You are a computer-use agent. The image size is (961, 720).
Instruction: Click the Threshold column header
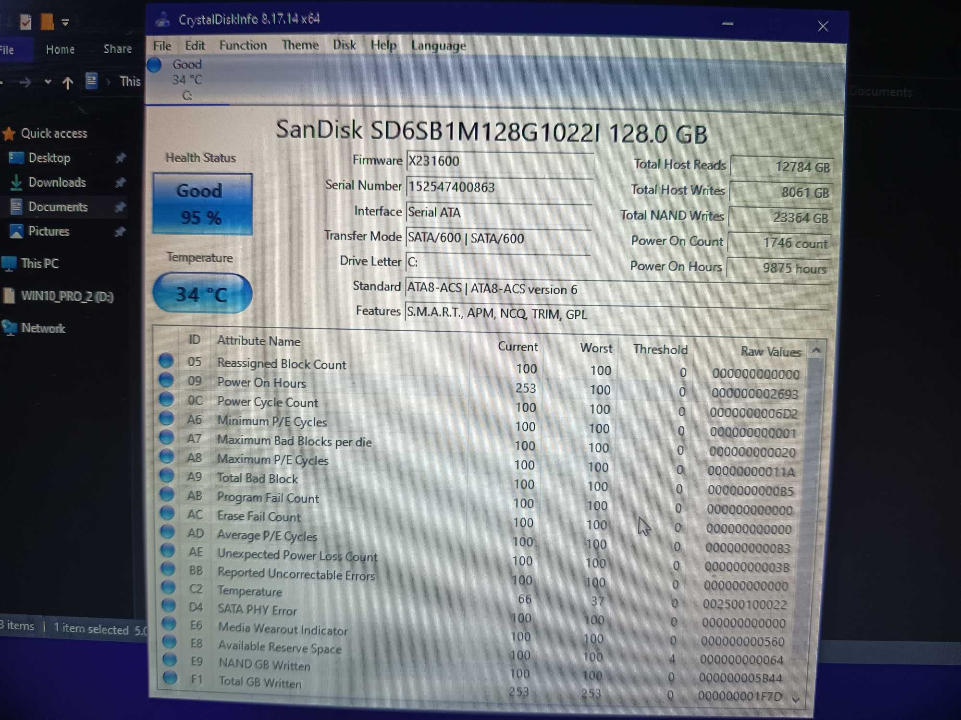(x=660, y=349)
